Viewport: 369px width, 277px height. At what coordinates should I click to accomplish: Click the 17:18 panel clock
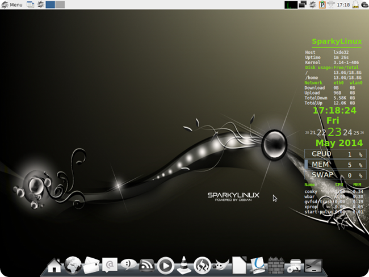[343, 5]
